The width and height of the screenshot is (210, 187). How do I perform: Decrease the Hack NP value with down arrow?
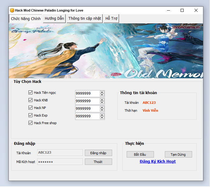coord(102,110)
